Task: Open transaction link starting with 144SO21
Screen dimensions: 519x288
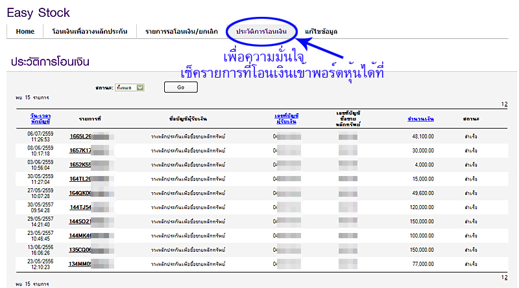Action: click(81, 221)
